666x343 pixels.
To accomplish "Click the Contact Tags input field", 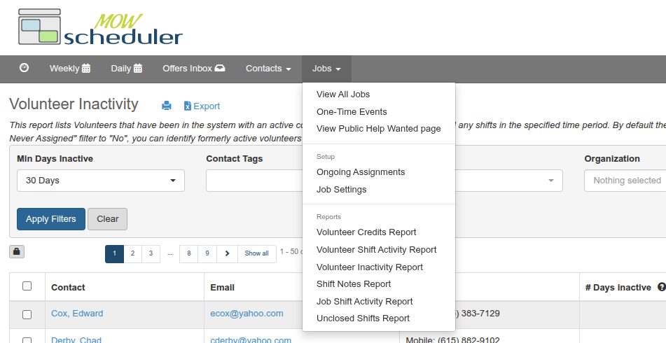I will pyautogui.click(x=254, y=181).
